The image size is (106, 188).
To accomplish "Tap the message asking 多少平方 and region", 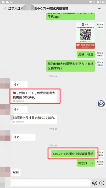I will 70,66.
